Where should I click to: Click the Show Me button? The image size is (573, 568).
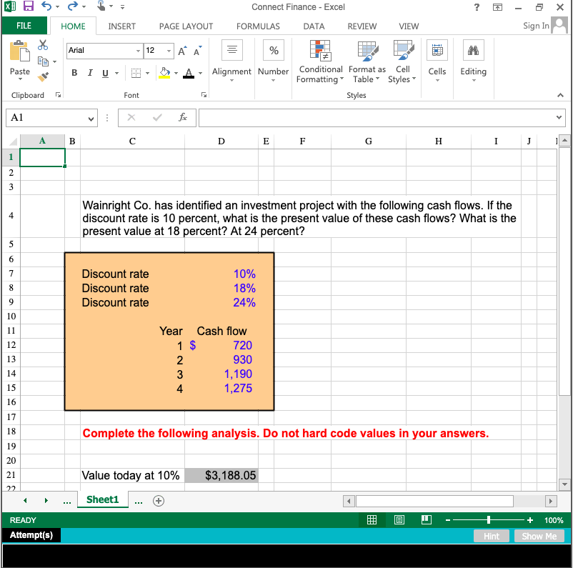tap(539, 536)
